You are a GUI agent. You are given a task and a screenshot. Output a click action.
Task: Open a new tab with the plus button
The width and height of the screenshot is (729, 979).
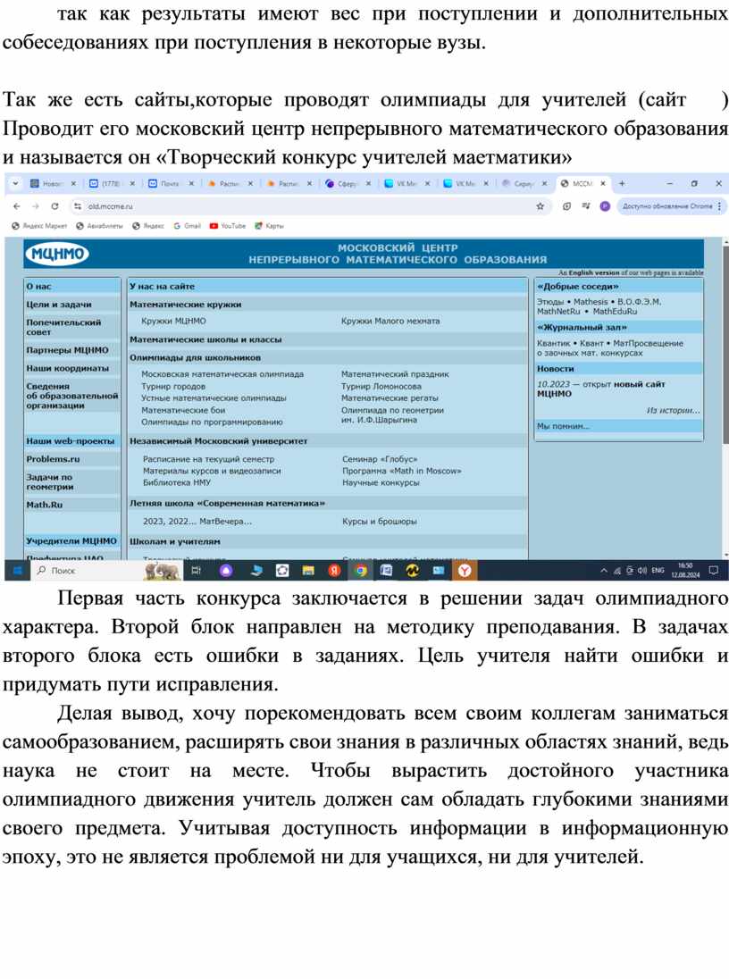(622, 183)
